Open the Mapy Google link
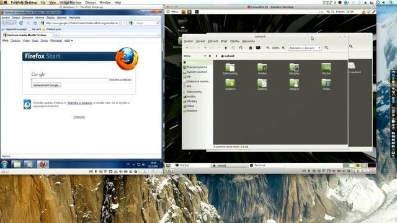The image size is (397, 223). tap(35, 41)
